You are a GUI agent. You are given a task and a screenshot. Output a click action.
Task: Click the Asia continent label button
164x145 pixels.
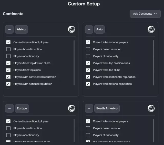click(x=99, y=29)
